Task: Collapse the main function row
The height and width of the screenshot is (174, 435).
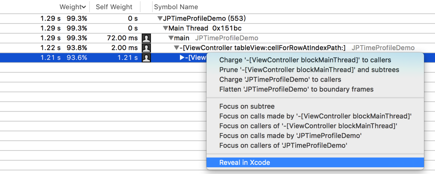Action: (x=171, y=38)
